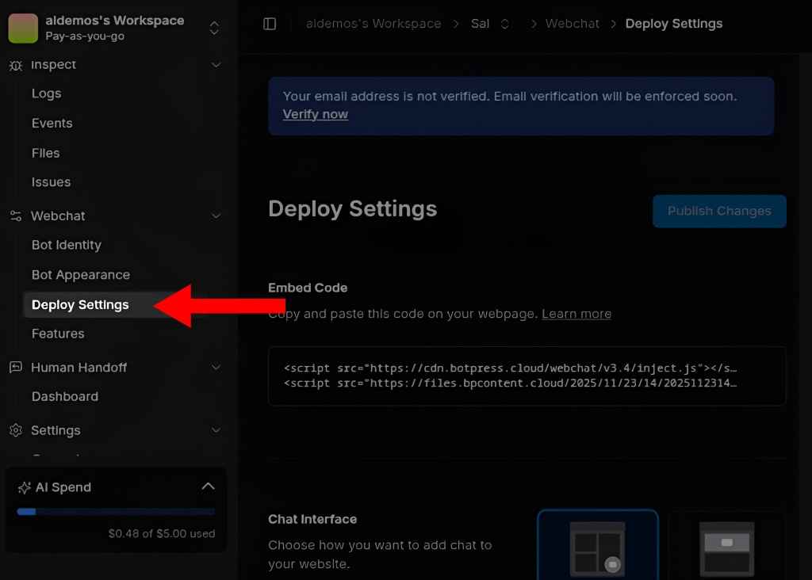Screen dimensions: 812x580
Task: Select the embedded chat interface option
Action: (x=727, y=546)
